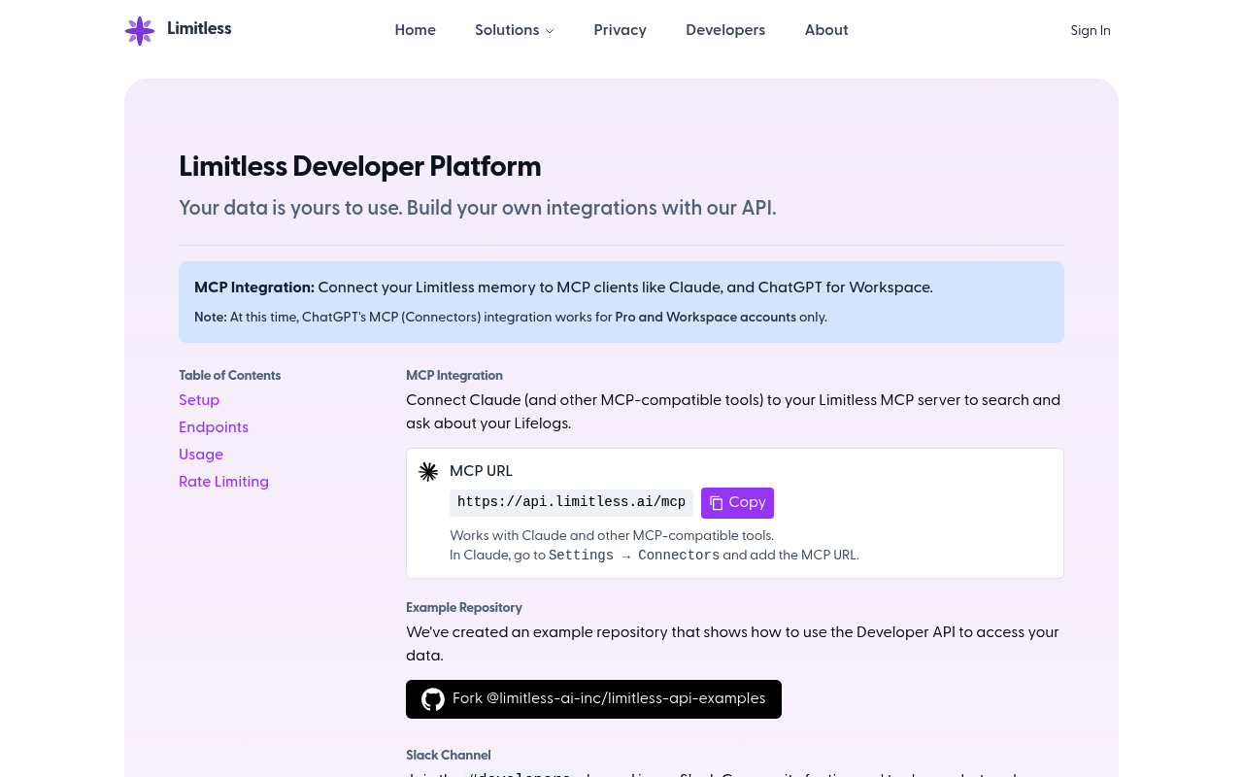Screen dimensions: 1243x777
Task: Expand the Solutions dropdown chevron
Action: (550, 31)
